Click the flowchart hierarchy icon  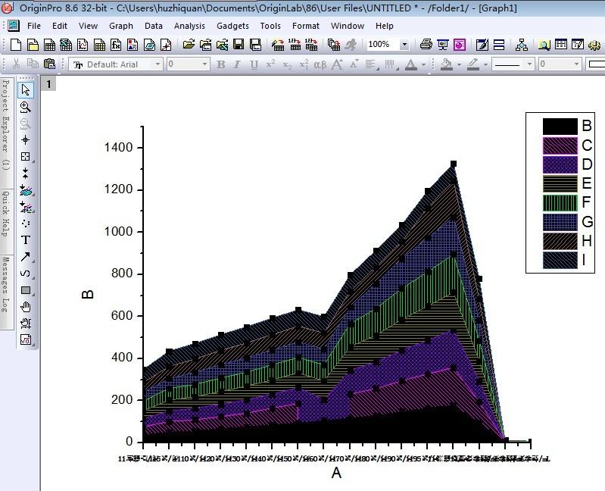pyautogui.click(x=522, y=45)
